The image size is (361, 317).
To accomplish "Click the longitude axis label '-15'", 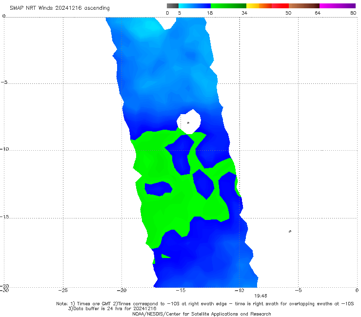I will [180, 290].
